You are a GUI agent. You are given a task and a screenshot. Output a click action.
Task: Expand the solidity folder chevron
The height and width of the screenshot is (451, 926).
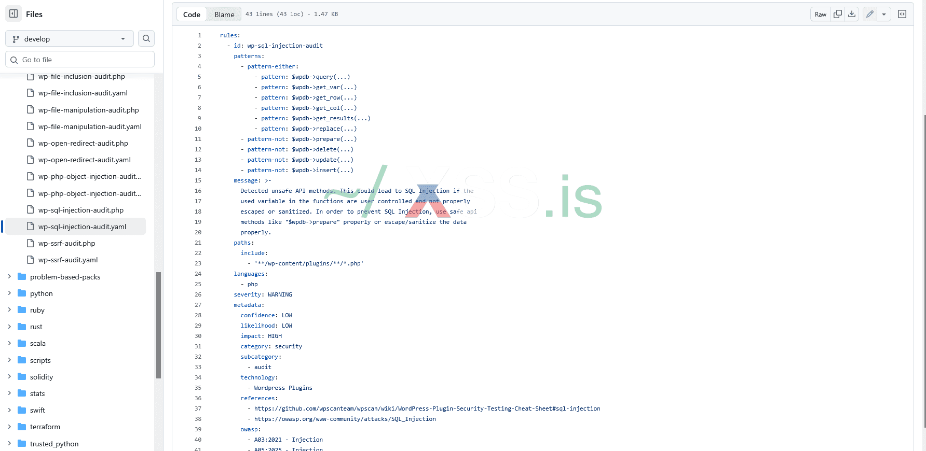point(9,377)
